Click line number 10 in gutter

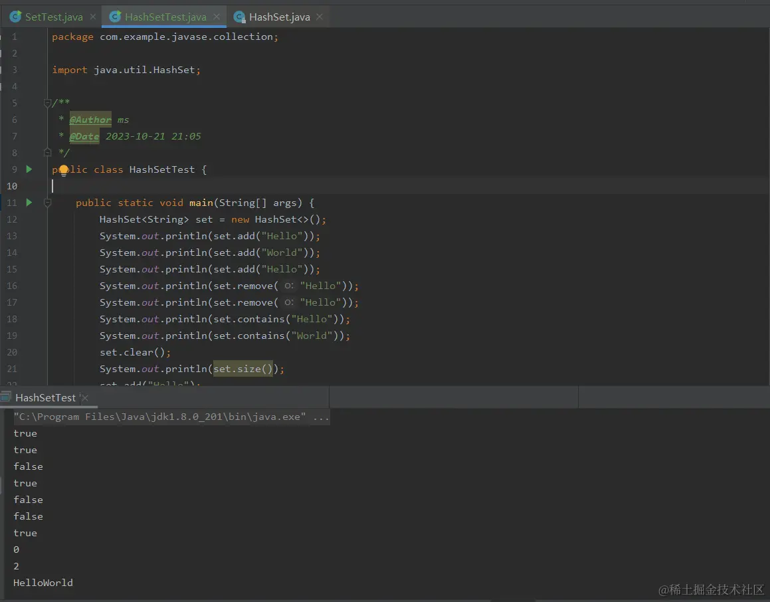pyautogui.click(x=12, y=186)
